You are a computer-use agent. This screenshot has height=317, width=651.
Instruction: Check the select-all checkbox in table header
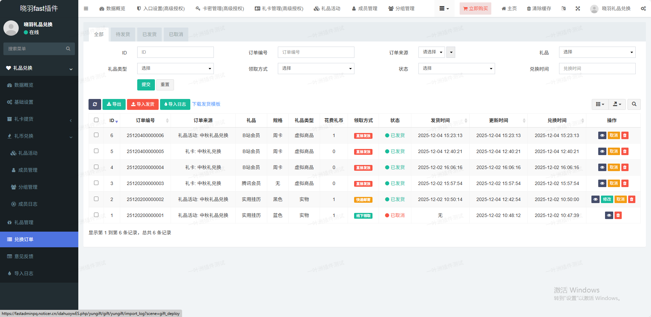coord(96,120)
